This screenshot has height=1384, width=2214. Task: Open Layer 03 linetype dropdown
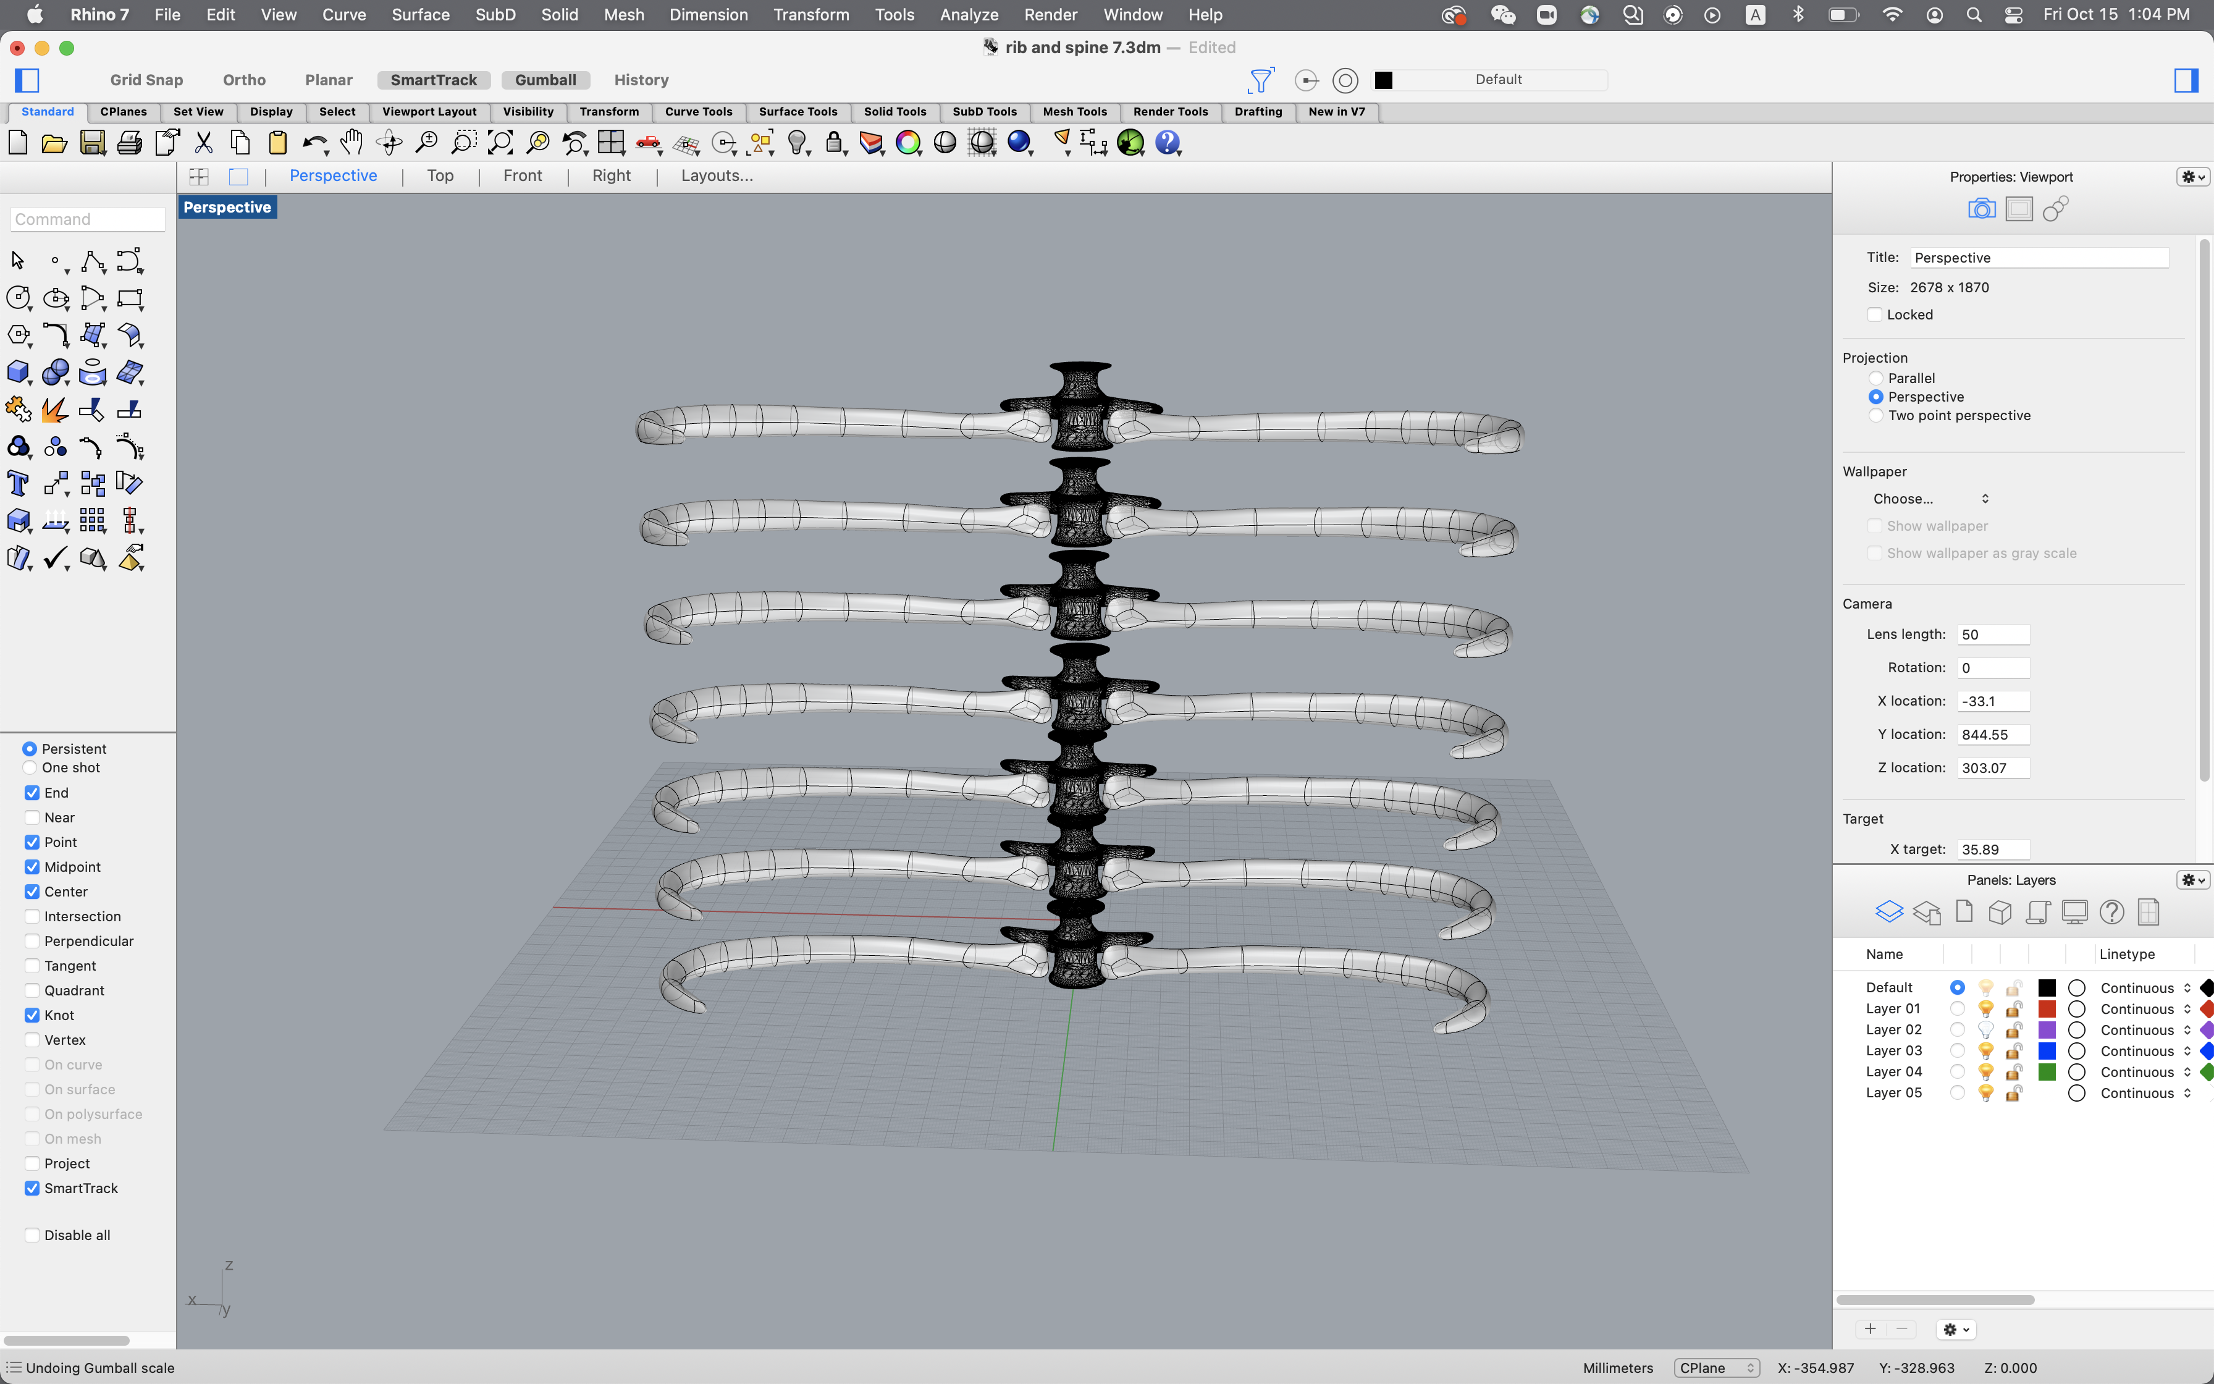click(x=2145, y=1051)
